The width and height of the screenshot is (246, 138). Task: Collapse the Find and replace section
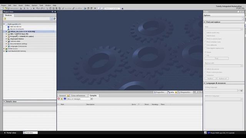click(x=204, y=22)
